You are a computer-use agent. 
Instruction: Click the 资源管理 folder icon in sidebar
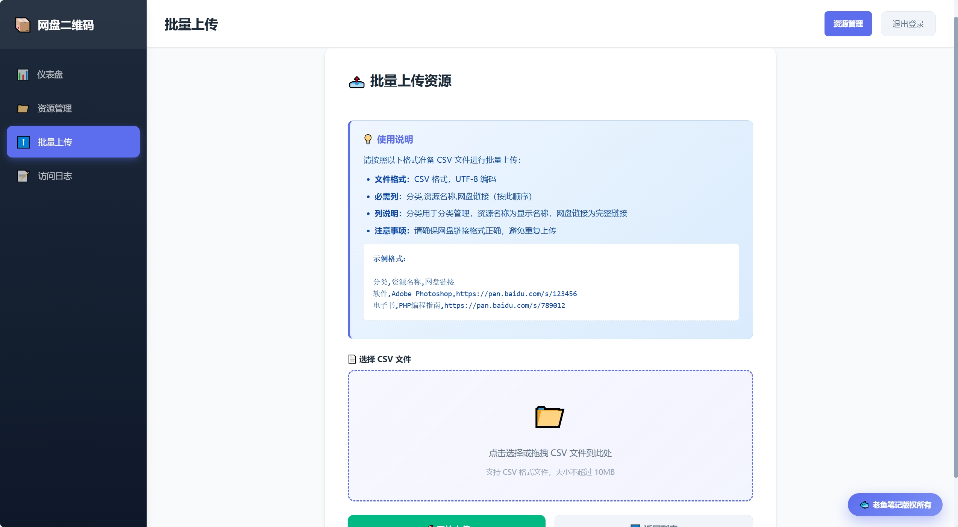(x=23, y=109)
